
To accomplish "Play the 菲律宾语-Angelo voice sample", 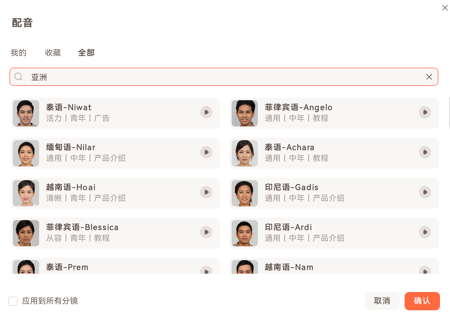I will (425, 112).
